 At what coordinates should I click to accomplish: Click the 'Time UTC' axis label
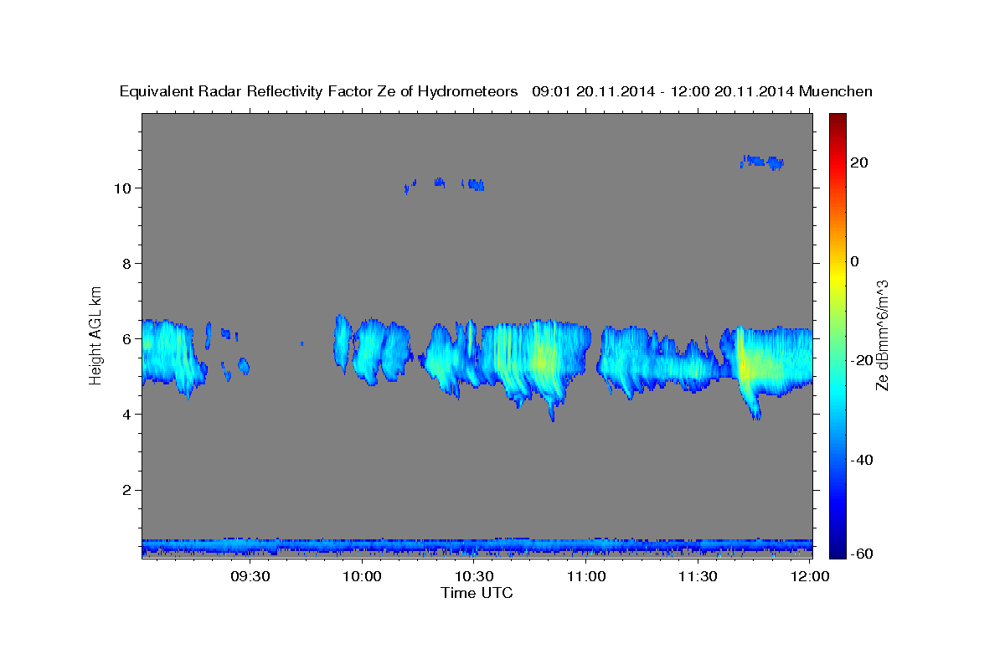tap(477, 593)
